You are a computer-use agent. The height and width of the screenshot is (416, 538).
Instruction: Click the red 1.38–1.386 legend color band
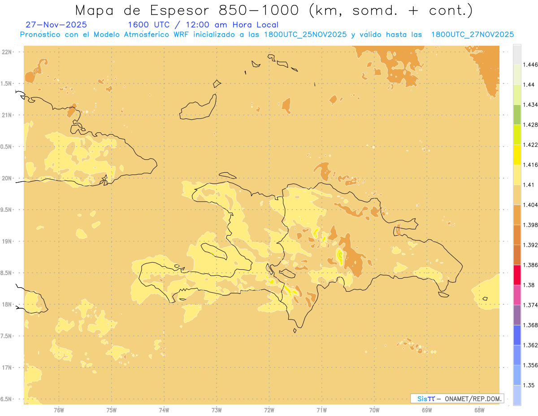click(517, 275)
